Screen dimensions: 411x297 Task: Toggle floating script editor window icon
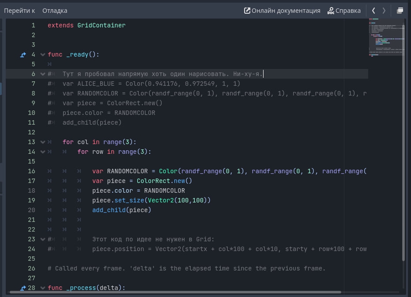400,11
